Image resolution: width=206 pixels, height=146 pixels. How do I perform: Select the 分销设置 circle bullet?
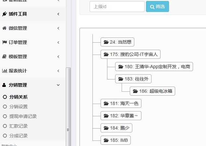pos(5,107)
